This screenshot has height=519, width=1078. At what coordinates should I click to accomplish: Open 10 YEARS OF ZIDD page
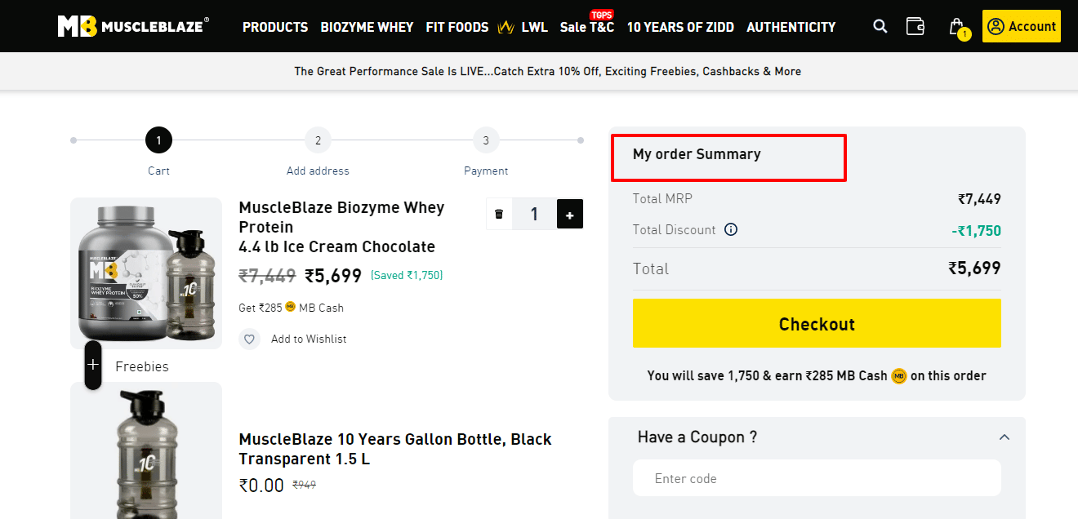click(x=680, y=27)
